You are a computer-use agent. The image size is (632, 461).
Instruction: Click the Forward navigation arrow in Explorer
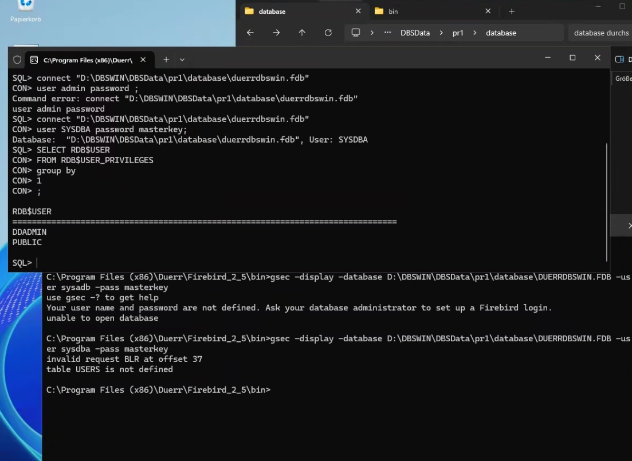[x=275, y=33]
